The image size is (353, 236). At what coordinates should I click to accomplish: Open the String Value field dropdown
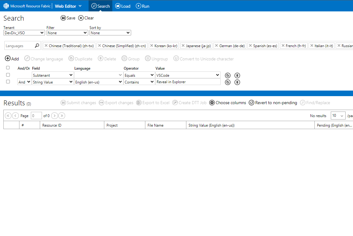coord(53,82)
